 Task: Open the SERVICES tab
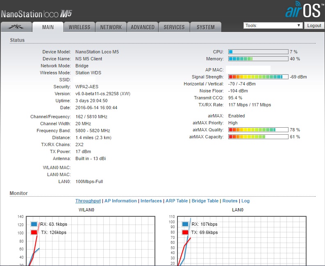click(x=174, y=27)
